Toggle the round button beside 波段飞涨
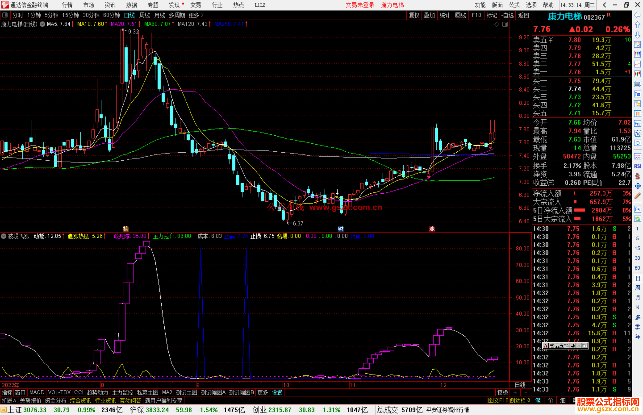643x415 pixels. 4,236
